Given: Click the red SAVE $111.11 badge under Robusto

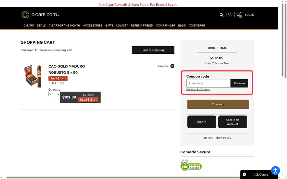Looking at the screenshot, I should pos(58,78).
